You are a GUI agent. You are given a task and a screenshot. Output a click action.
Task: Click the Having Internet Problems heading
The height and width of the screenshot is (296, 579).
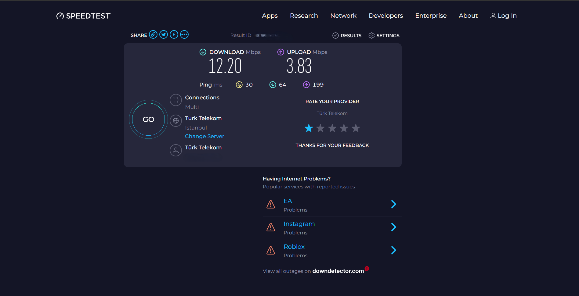click(297, 179)
